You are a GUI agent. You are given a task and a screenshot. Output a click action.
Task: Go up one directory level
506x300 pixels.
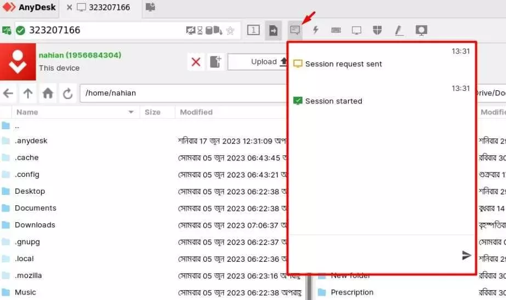coord(28,94)
